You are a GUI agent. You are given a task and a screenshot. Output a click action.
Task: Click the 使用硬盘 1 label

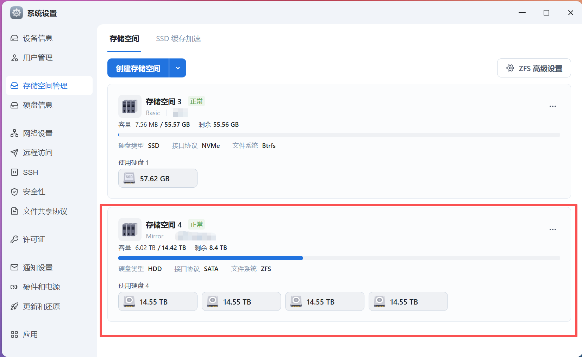[133, 163]
